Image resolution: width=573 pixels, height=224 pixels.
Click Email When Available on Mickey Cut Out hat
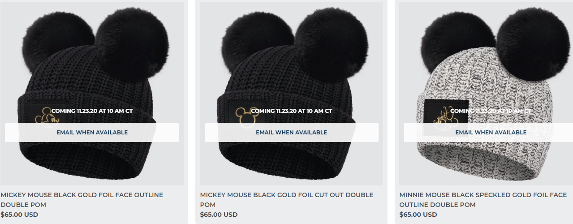coord(292,133)
